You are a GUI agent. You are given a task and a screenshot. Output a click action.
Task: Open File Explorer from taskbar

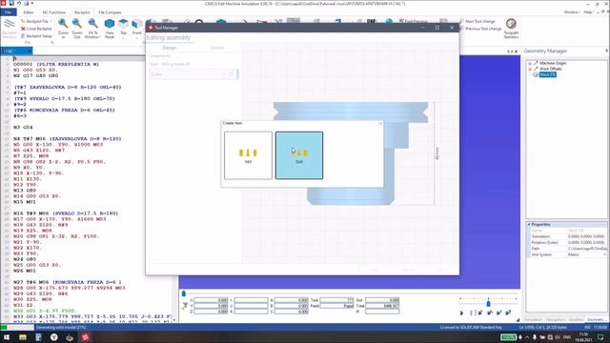(x=23, y=337)
